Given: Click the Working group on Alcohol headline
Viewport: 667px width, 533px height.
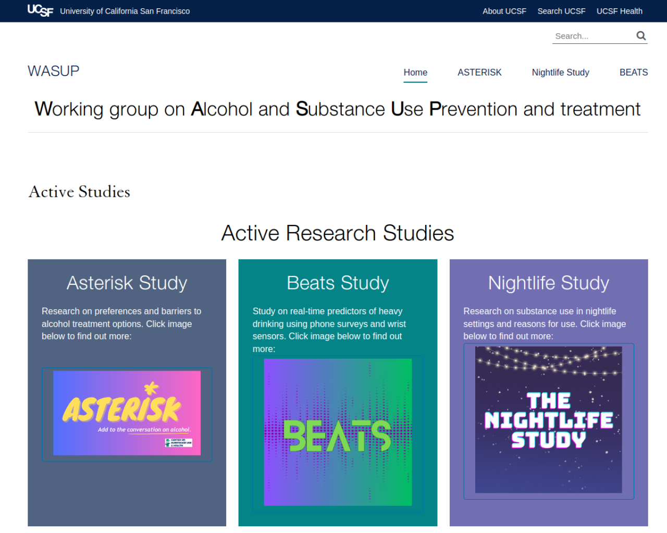Looking at the screenshot, I should coord(338,109).
